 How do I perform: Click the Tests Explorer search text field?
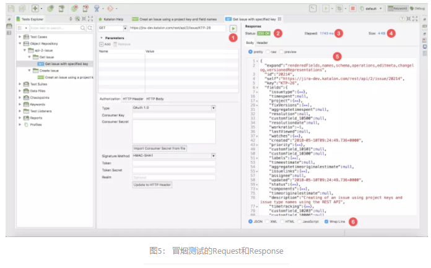tap(54, 28)
